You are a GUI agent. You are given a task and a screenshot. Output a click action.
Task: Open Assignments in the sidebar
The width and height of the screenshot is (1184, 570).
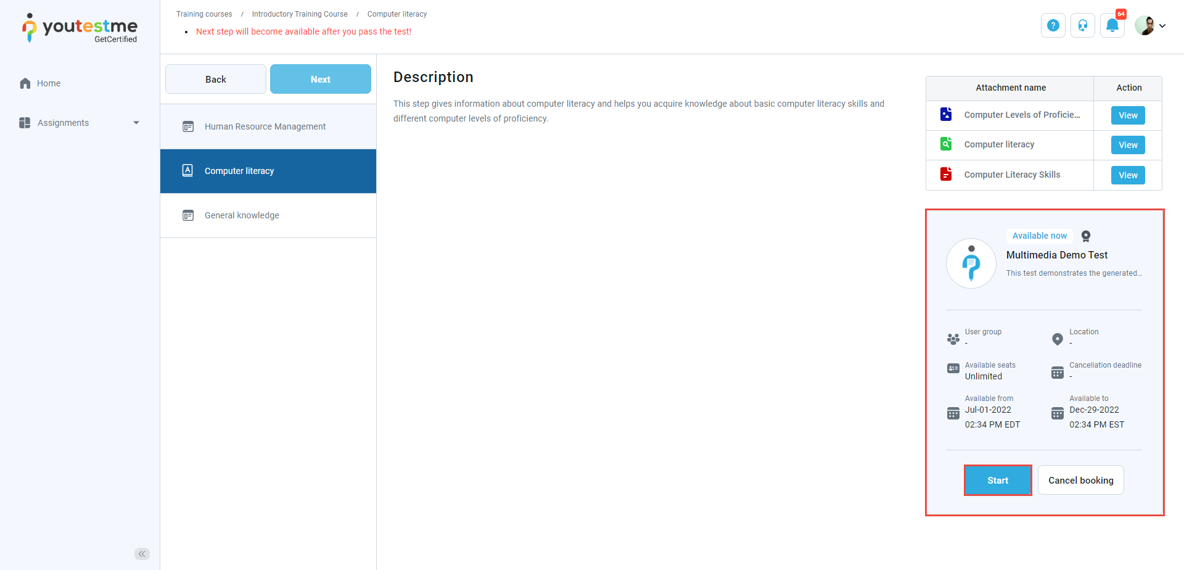(63, 123)
